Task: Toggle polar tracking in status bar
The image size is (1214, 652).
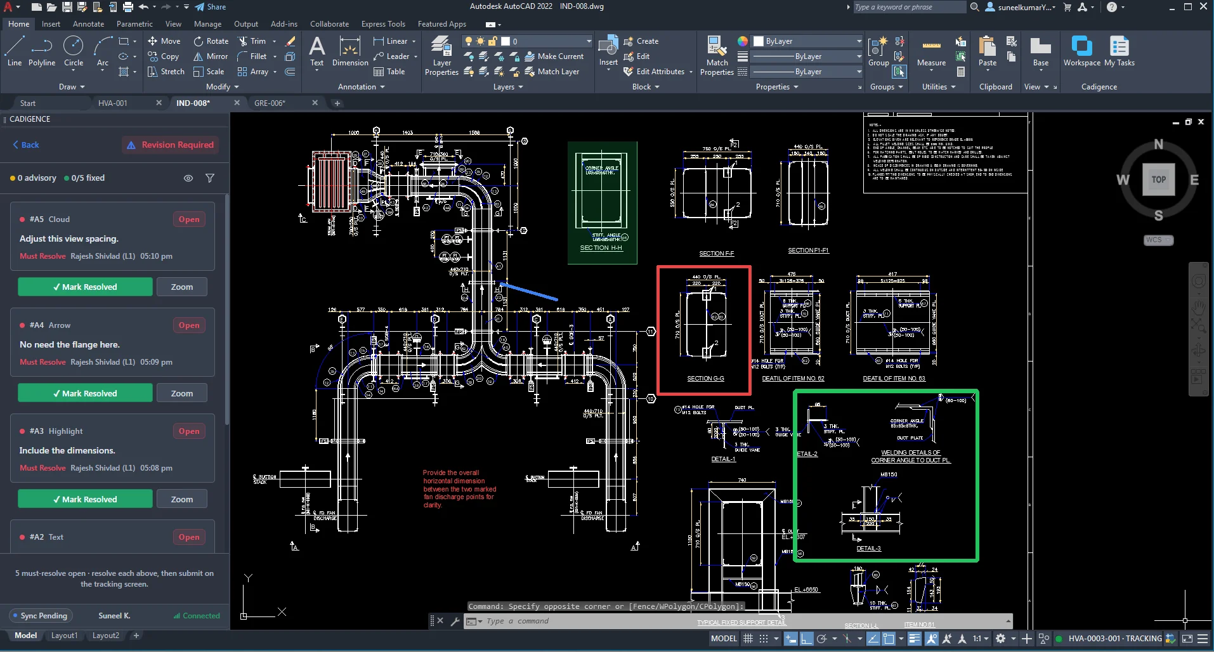Action: (x=822, y=639)
